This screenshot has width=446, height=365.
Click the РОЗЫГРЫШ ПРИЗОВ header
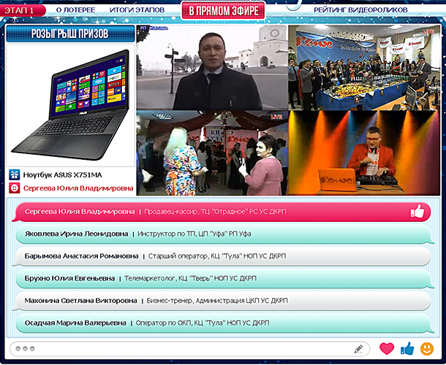pos(70,34)
